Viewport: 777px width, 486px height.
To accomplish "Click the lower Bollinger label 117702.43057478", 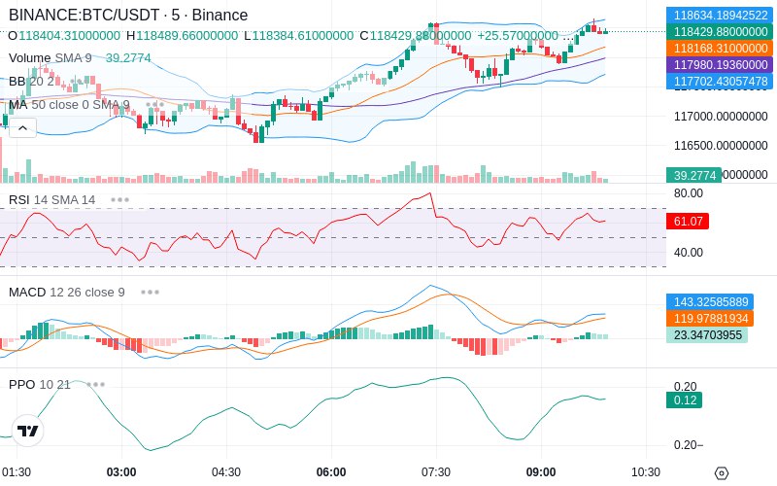I will pos(720,81).
